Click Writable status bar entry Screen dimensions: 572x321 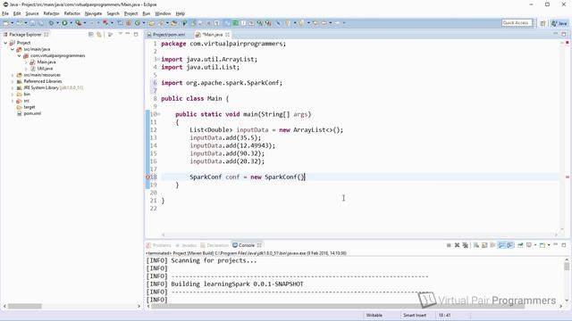tap(374, 315)
